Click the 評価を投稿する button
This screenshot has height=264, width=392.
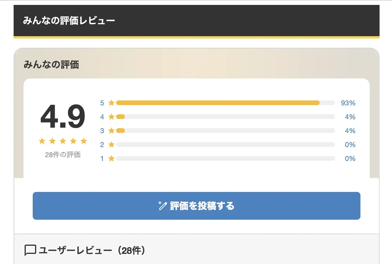(x=196, y=206)
